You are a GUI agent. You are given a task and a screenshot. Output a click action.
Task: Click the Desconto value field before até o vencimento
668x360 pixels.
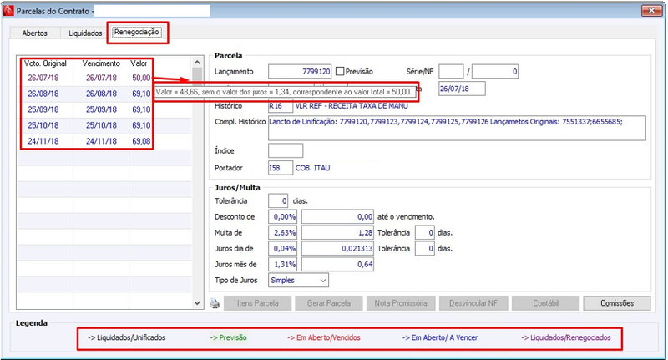click(337, 217)
